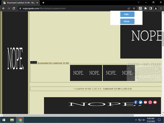Screen dimensions: 164x123
Task: Reload the page
Action: (x=14, y=8)
